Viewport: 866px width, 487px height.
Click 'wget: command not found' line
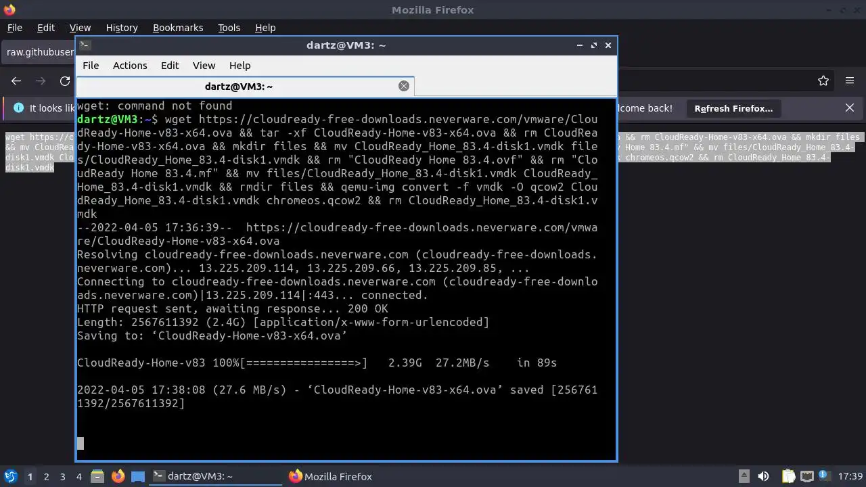point(154,106)
